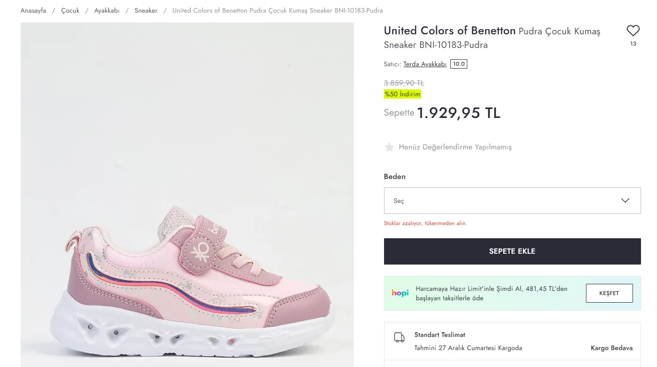Click the rating star icon
This screenshot has width=657, height=367.
pos(389,147)
